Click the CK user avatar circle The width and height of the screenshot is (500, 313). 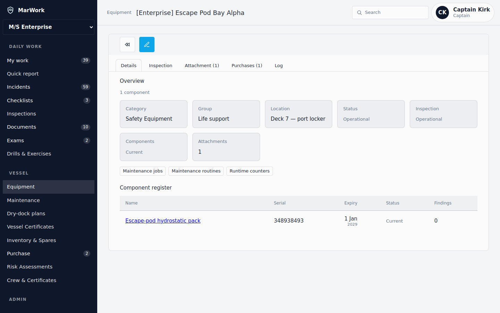click(x=442, y=13)
